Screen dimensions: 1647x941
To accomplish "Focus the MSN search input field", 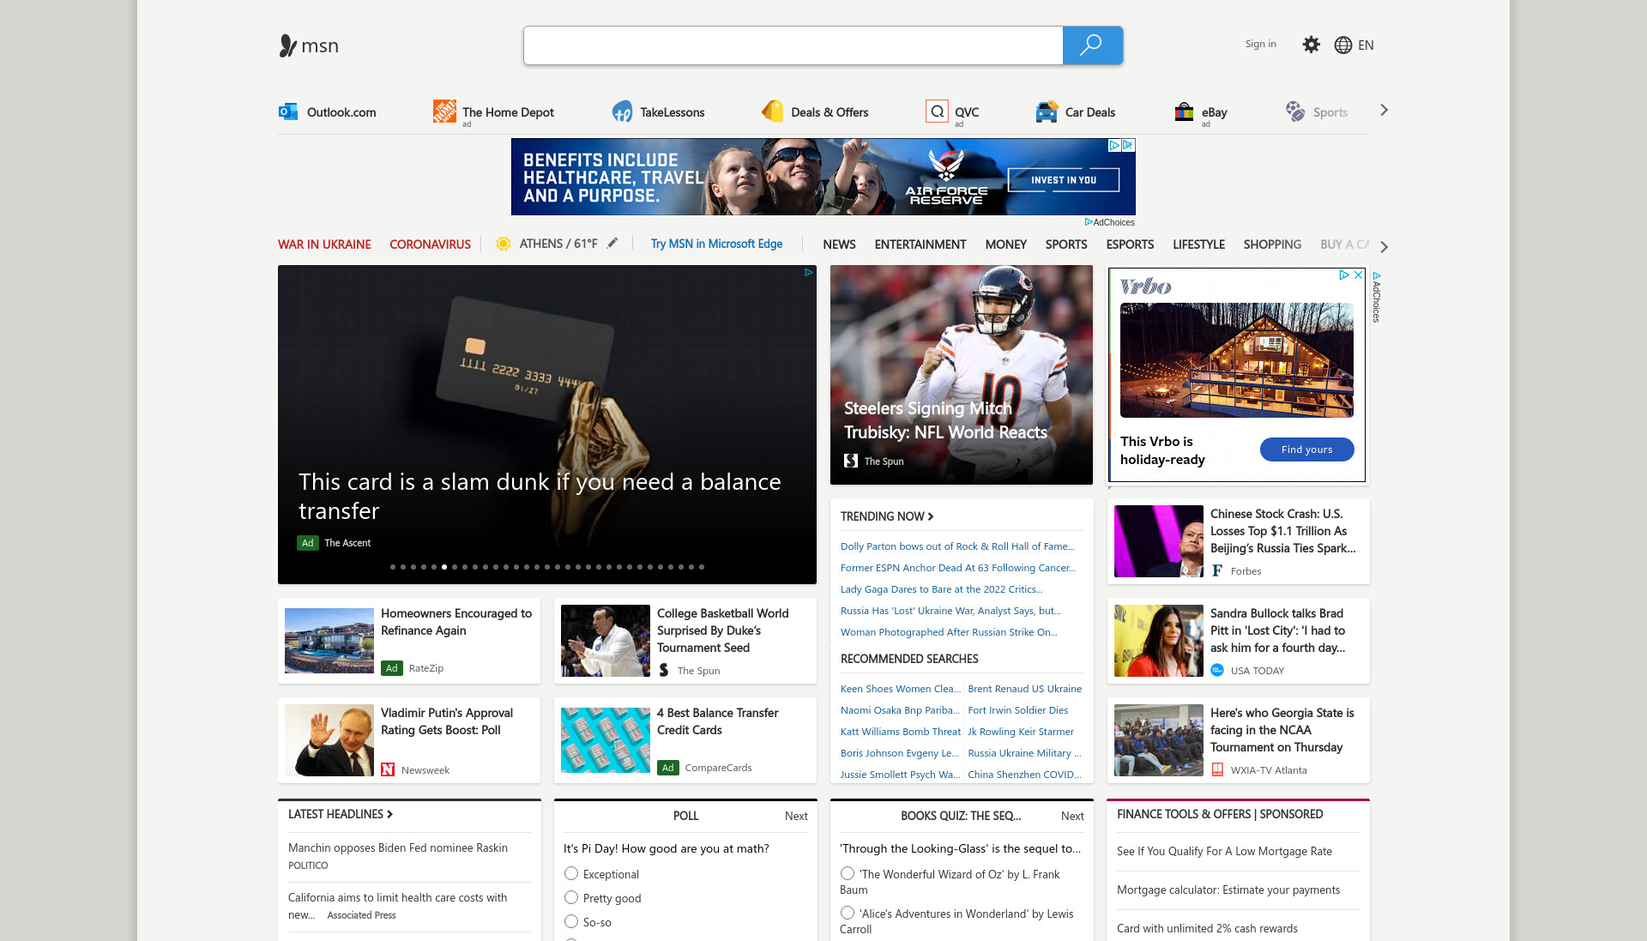I will click(x=793, y=45).
